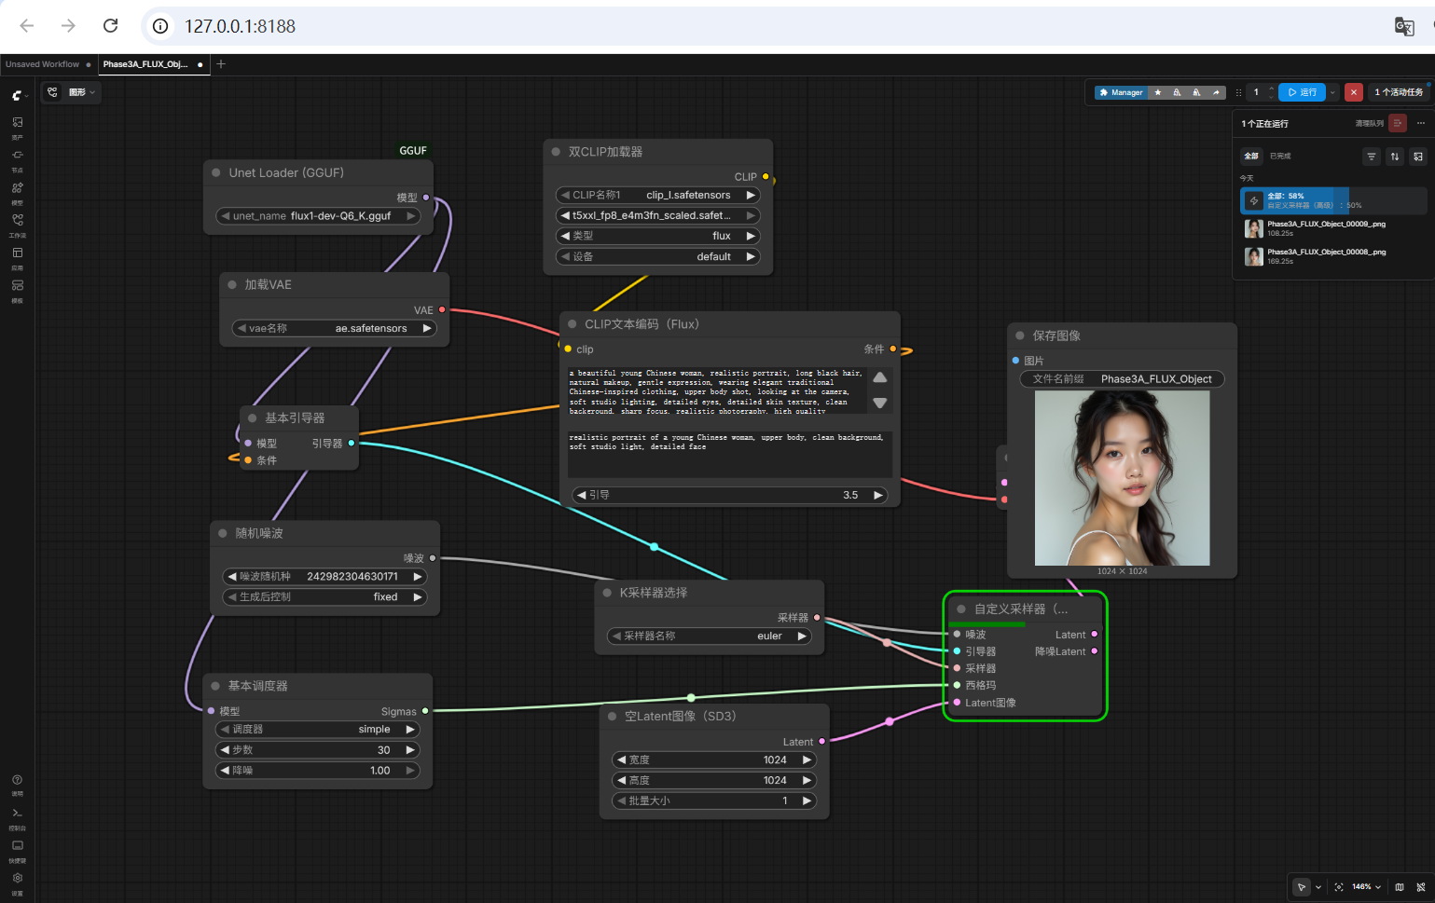This screenshot has height=903, width=1435.
Task: Open Phase3A_FLUX_Object_00009_.png queue result
Action: click(1333, 228)
